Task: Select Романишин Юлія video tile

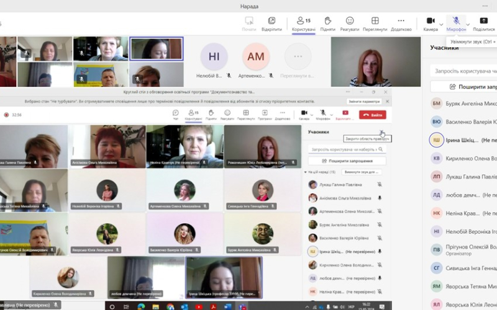Action: (263, 146)
